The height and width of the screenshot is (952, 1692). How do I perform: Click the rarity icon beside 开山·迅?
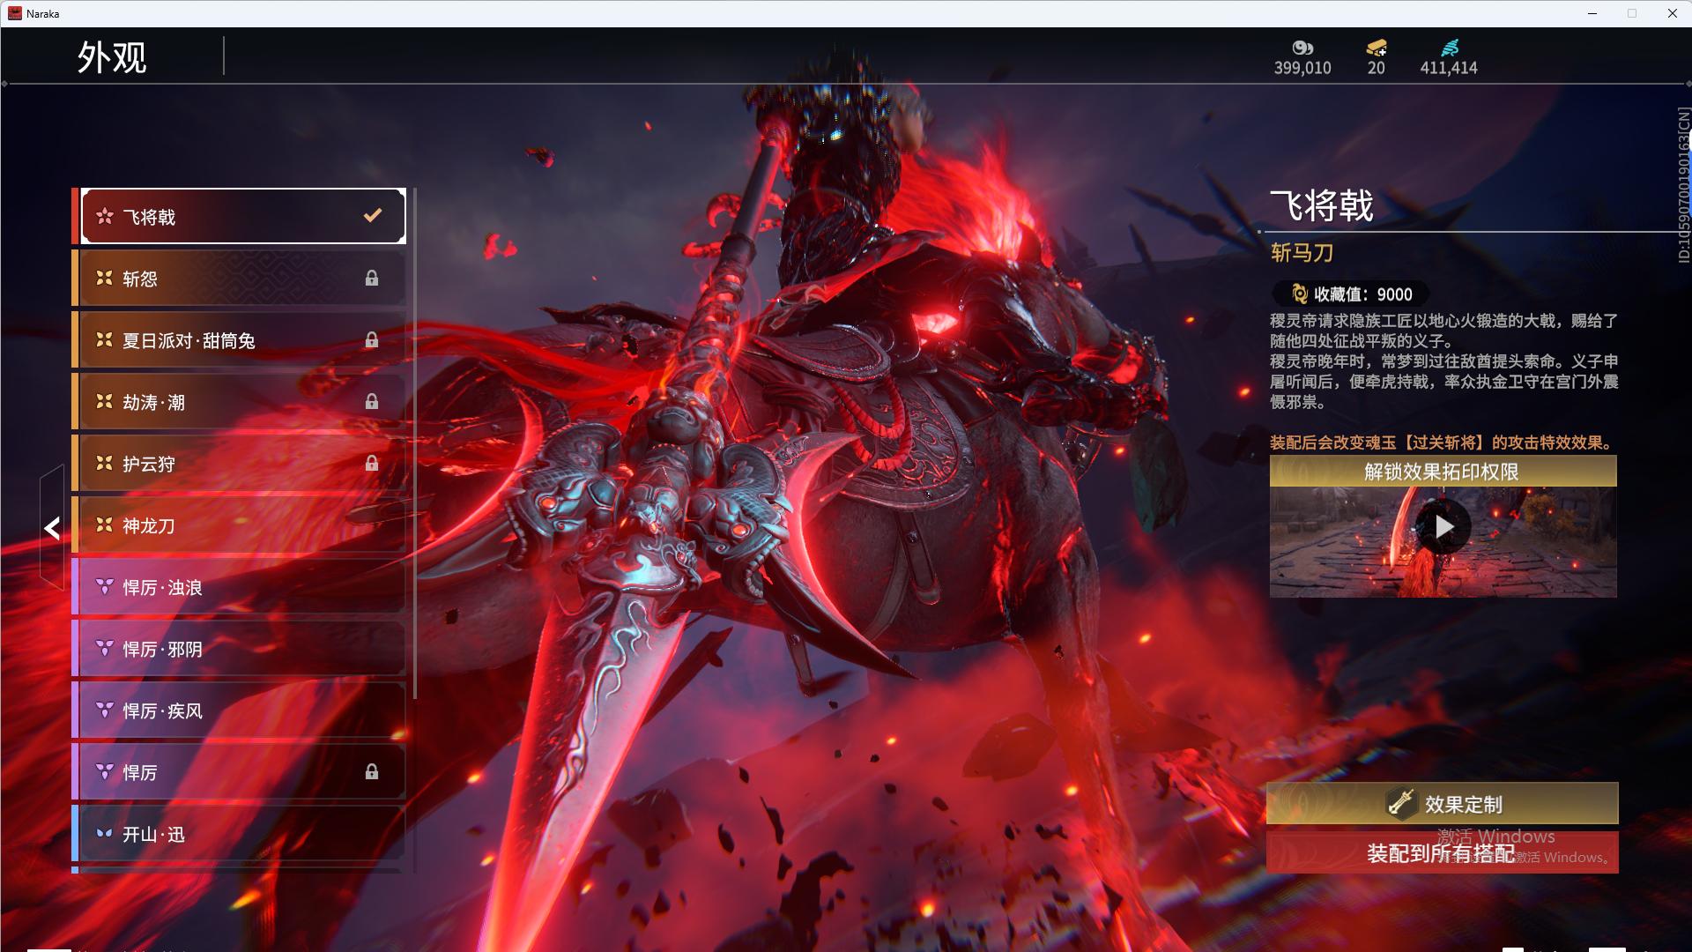tap(104, 833)
